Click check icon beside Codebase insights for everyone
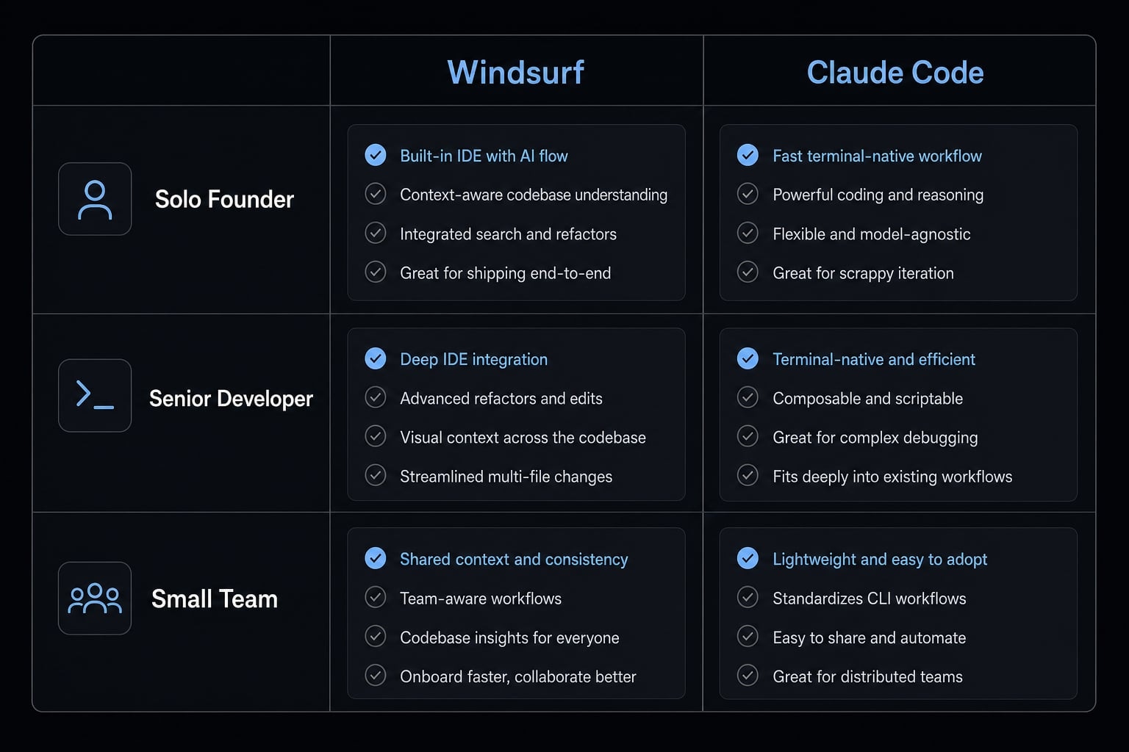The height and width of the screenshot is (752, 1129). click(x=376, y=636)
